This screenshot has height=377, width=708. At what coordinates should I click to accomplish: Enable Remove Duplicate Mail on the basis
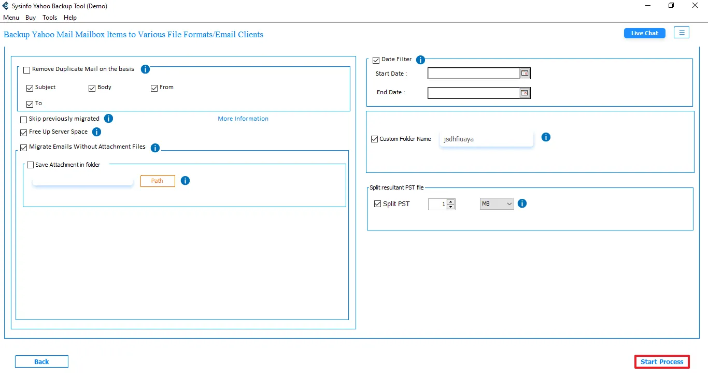coord(27,70)
